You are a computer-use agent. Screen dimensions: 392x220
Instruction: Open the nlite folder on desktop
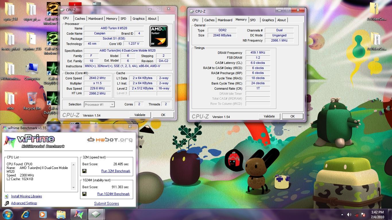click(x=10, y=101)
